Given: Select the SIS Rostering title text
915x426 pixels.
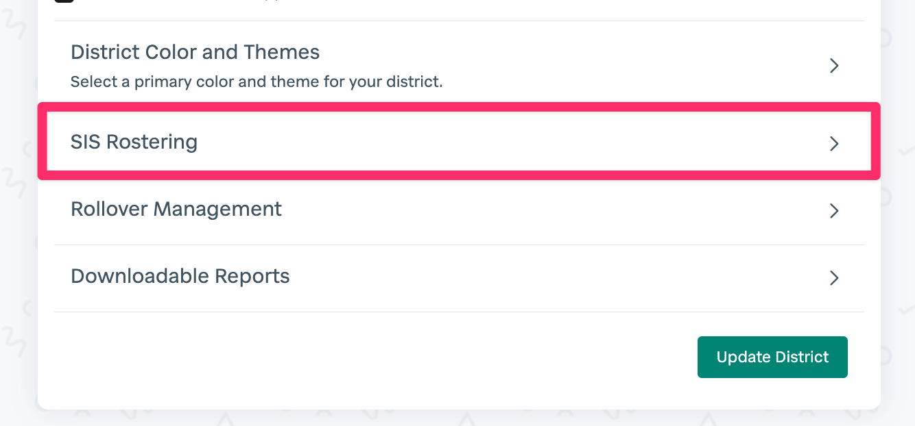Looking at the screenshot, I should (134, 142).
